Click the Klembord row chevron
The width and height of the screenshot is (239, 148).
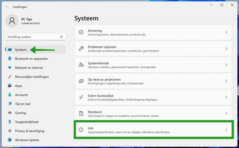click(226, 113)
